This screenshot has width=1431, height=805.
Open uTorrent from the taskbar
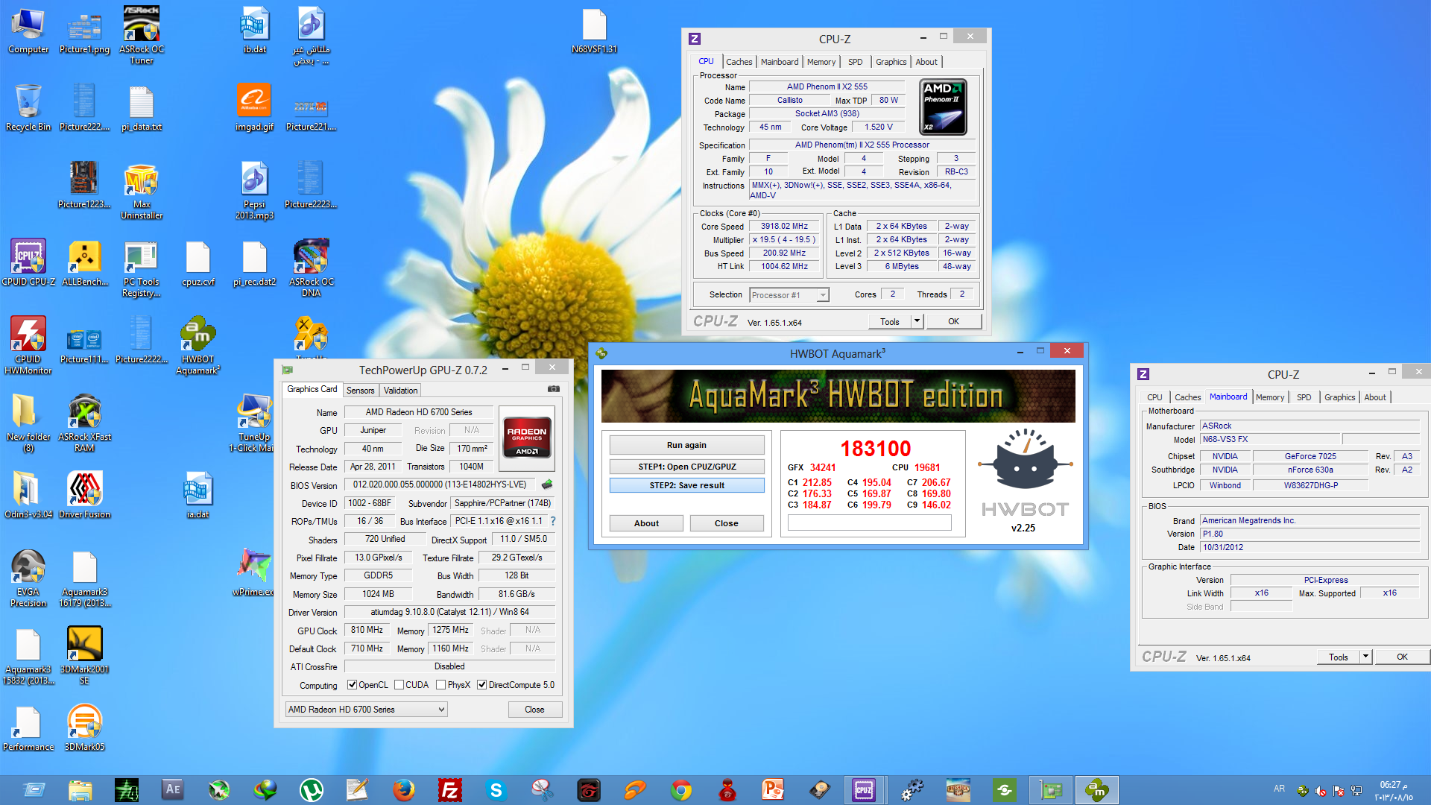(311, 790)
